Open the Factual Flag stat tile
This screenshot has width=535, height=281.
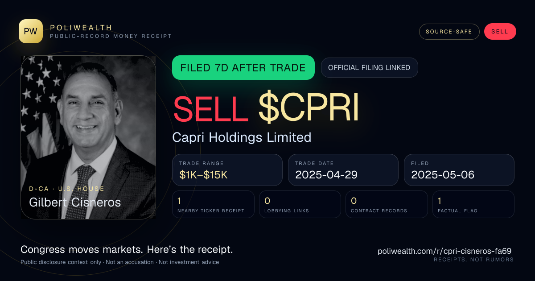(473, 204)
